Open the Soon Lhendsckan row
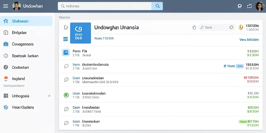Image resolution: width=266 pixels, height=133 pixels. tap(161, 123)
